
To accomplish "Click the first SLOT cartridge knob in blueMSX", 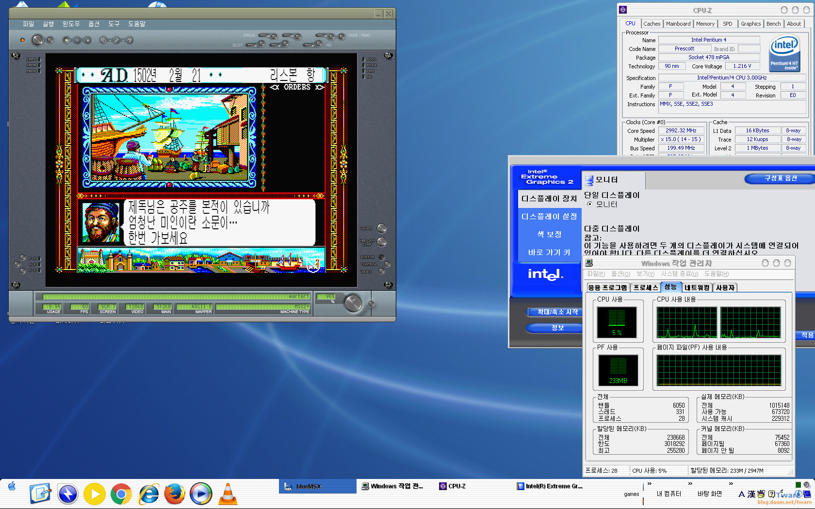I will pos(262,44).
